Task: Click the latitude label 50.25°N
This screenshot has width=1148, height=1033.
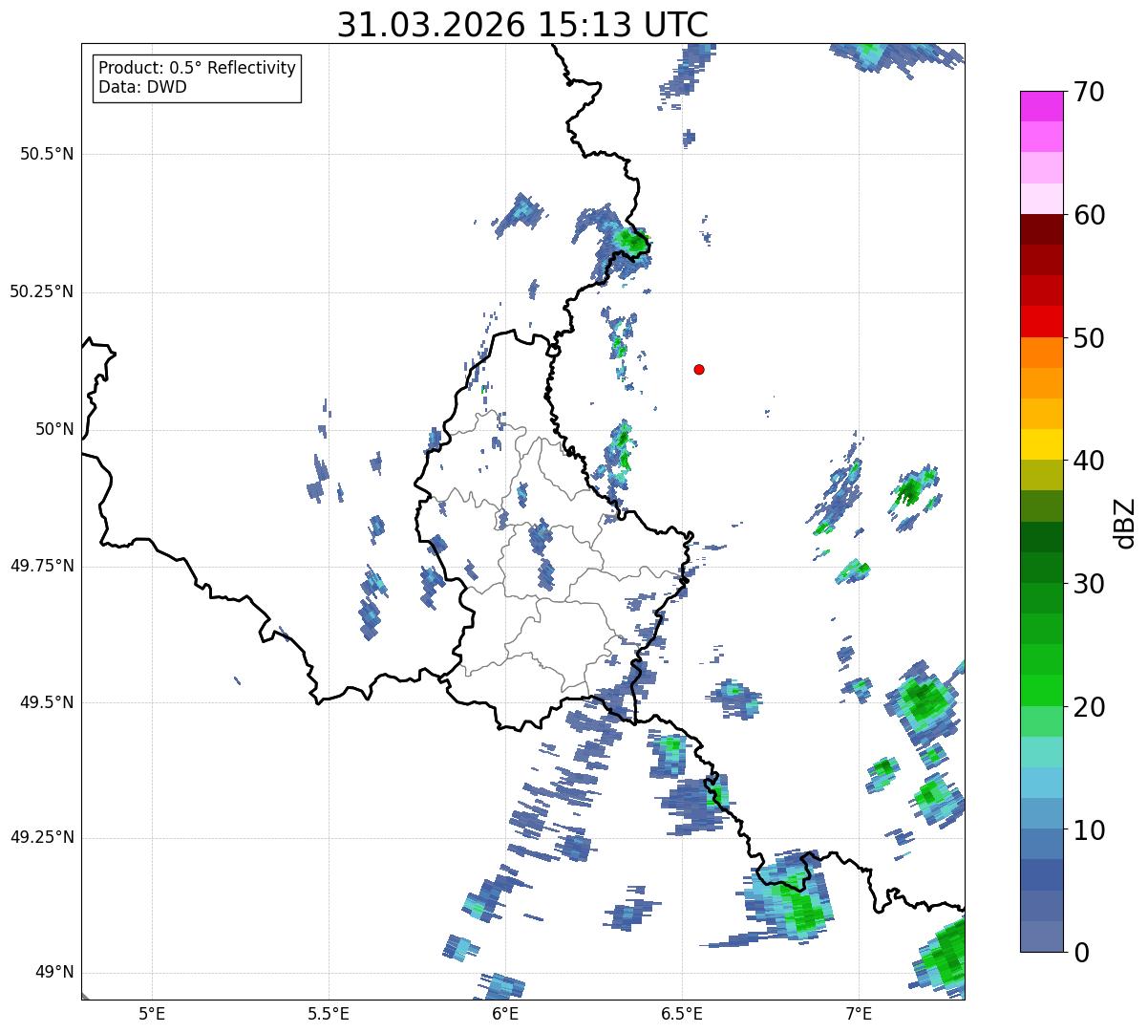Action: 42,291
